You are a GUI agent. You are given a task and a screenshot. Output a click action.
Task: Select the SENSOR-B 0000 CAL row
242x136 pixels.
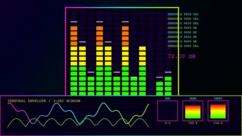[x=183, y=19]
